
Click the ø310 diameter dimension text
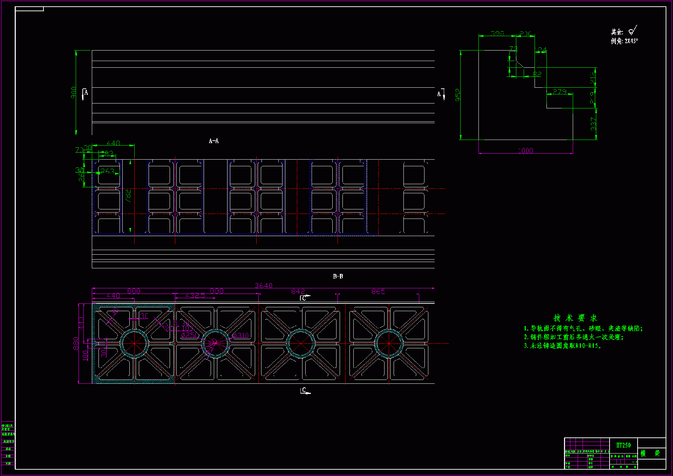tap(241, 335)
